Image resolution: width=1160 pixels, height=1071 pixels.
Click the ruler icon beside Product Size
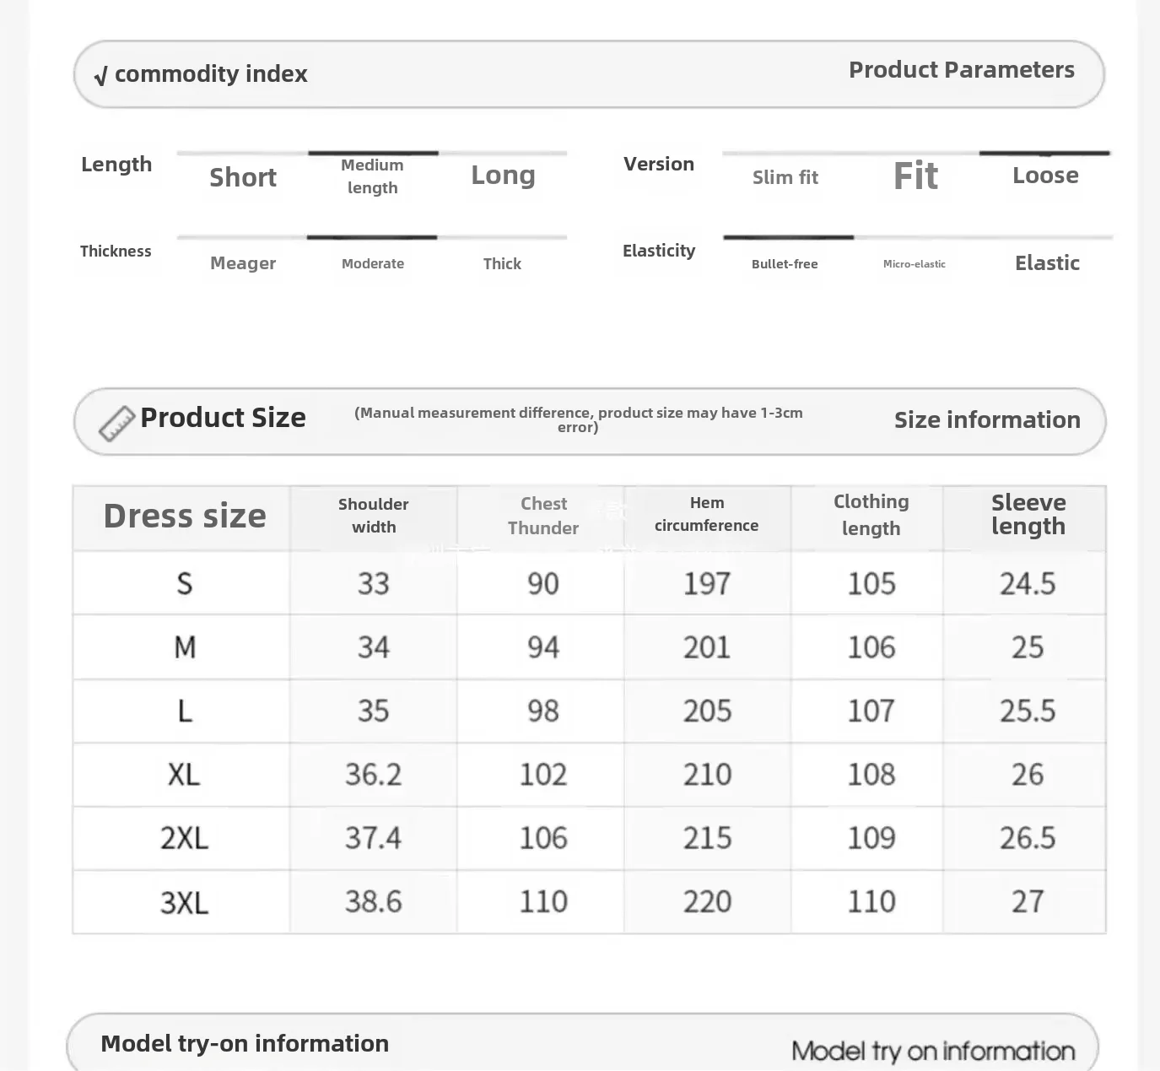[116, 423]
